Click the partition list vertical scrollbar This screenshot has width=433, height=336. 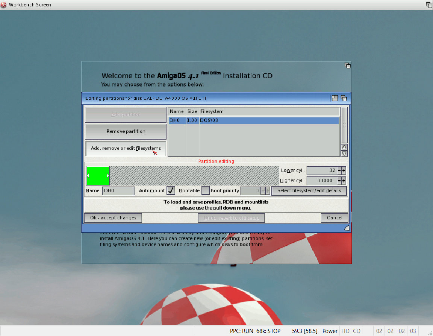click(x=344, y=125)
